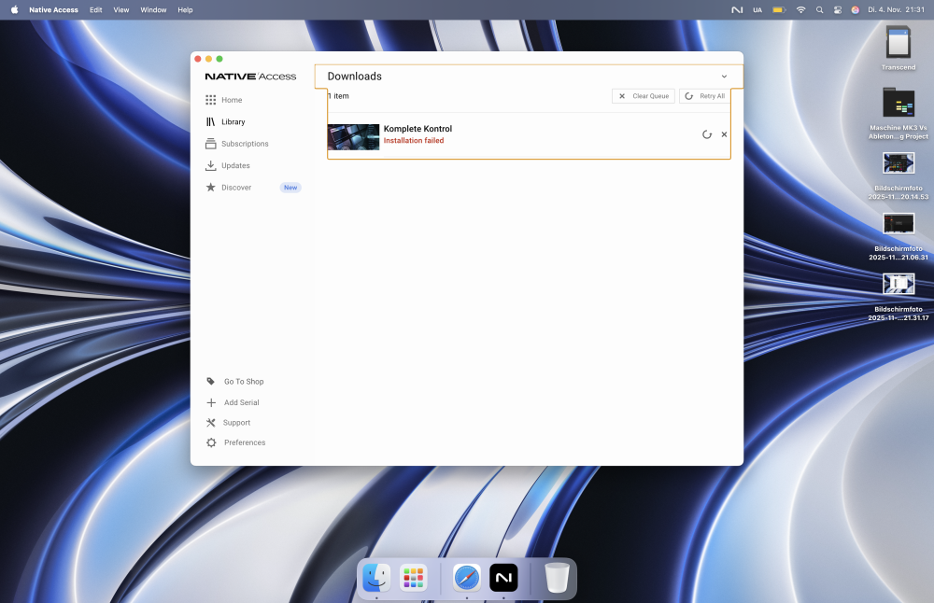Click the NI menu bar icon
The width and height of the screenshot is (934, 603).
[737, 9]
